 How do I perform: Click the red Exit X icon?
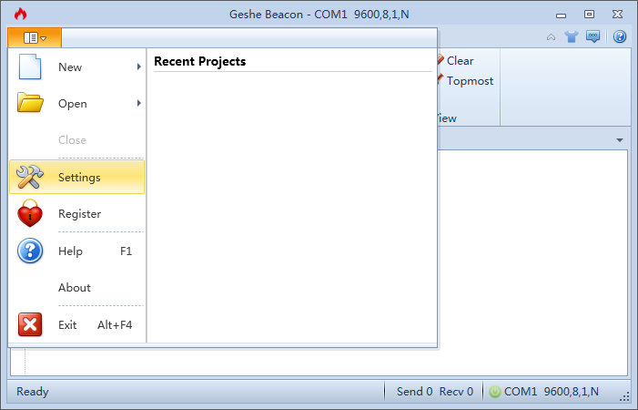[x=30, y=324]
